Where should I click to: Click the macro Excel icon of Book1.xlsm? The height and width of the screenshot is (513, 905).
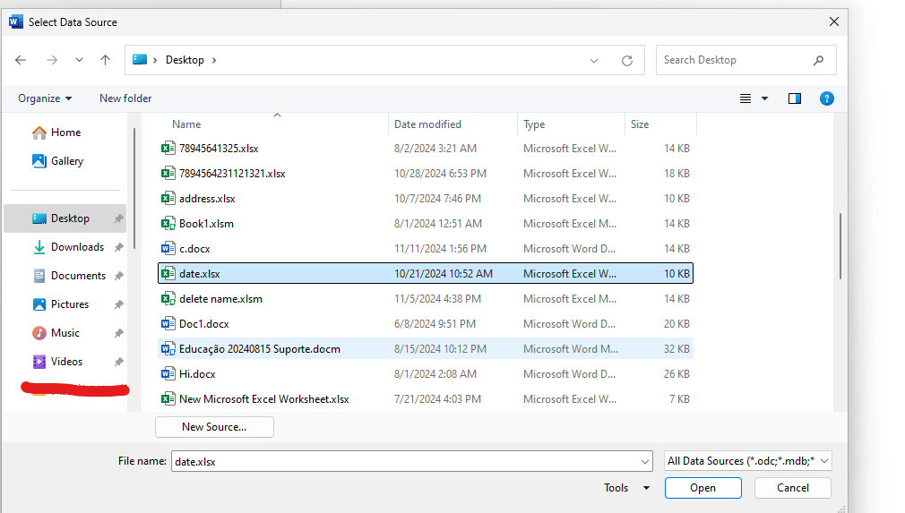(x=168, y=224)
